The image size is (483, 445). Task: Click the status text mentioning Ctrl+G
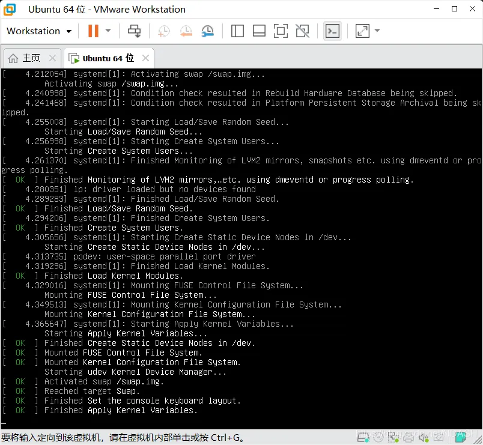123,438
